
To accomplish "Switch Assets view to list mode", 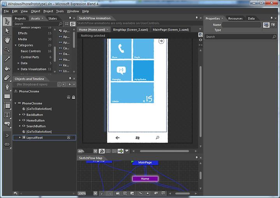I will click(73, 24).
